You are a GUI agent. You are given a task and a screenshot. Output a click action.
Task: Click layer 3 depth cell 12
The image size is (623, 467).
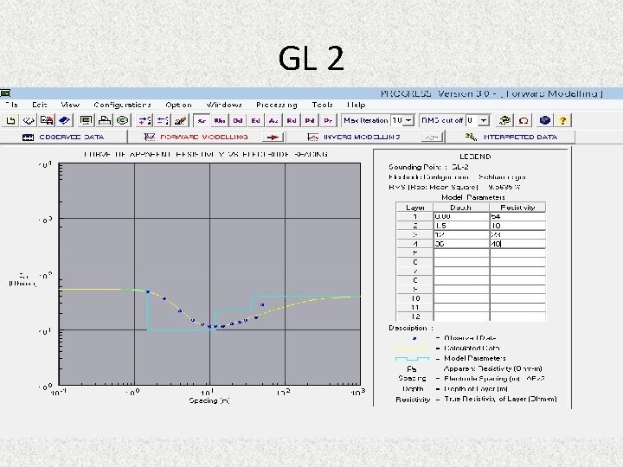(x=461, y=234)
